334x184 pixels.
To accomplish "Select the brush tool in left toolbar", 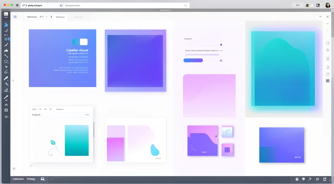I will pyautogui.click(x=6, y=45).
